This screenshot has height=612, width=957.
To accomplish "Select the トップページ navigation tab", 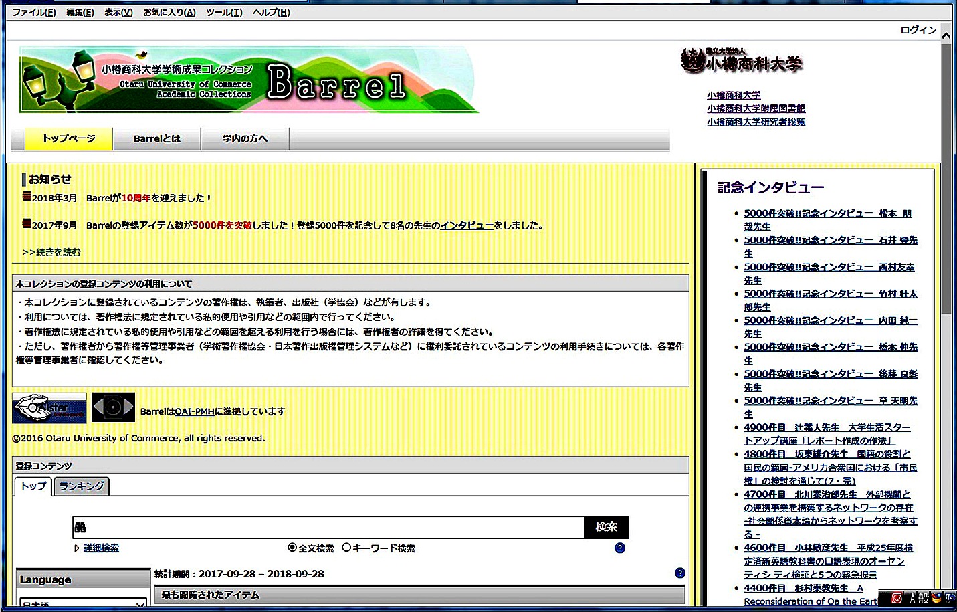I will tap(69, 138).
